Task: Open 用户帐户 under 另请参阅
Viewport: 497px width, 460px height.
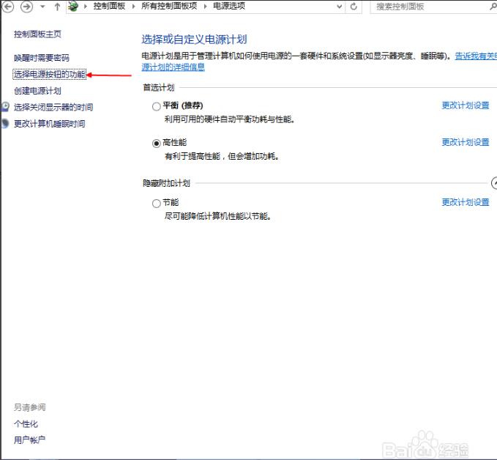Action: pos(29,440)
